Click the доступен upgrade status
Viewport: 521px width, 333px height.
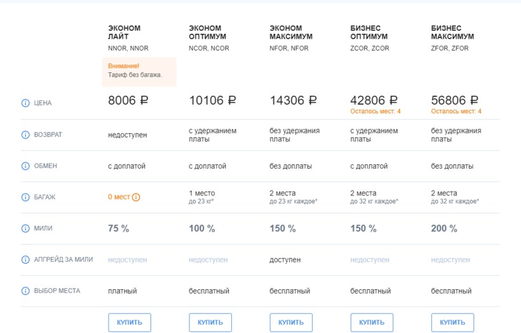(x=285, y=260)
